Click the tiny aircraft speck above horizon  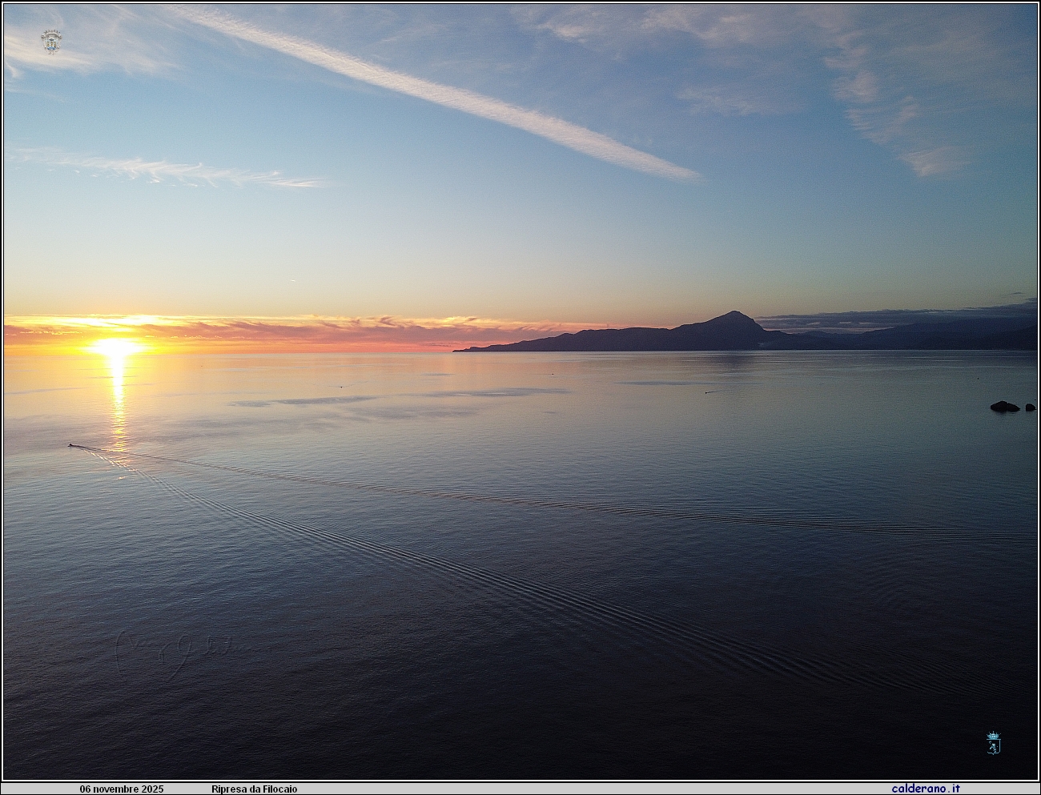point(293,280)
